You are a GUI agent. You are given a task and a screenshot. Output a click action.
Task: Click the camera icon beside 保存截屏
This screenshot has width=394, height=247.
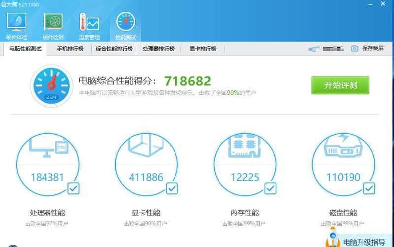354,48
